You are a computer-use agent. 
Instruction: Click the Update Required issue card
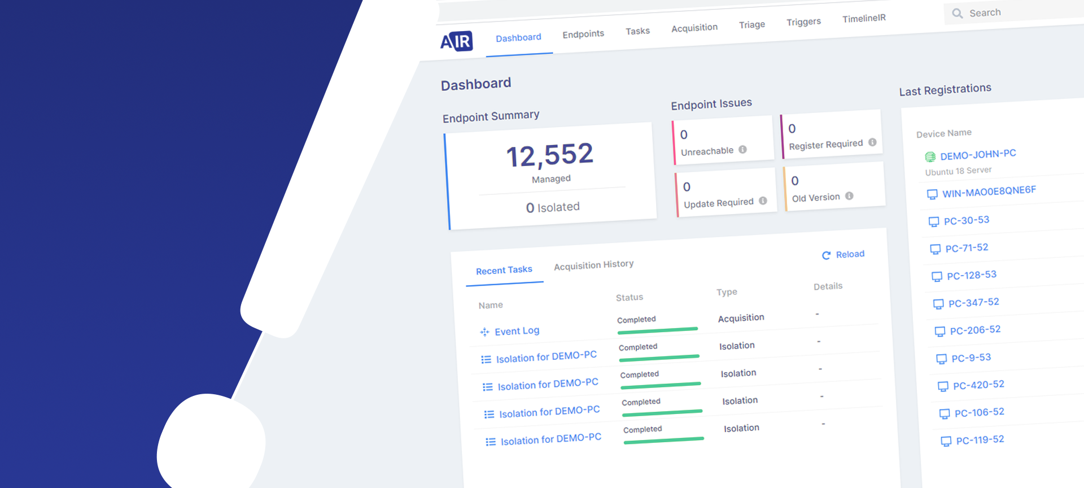tap(726, 193)
